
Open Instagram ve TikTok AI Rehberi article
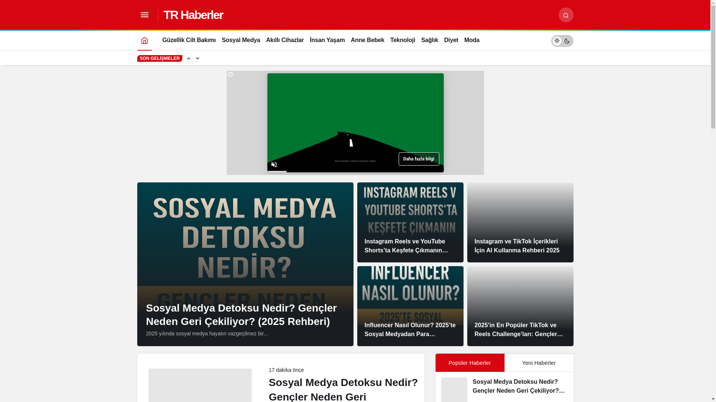520,223
